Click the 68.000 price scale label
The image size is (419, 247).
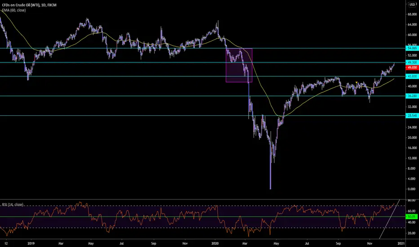(x=412, y=14)
